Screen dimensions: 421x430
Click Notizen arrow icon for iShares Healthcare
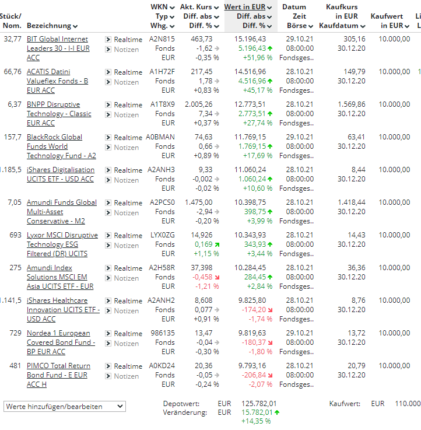point(108,311)
